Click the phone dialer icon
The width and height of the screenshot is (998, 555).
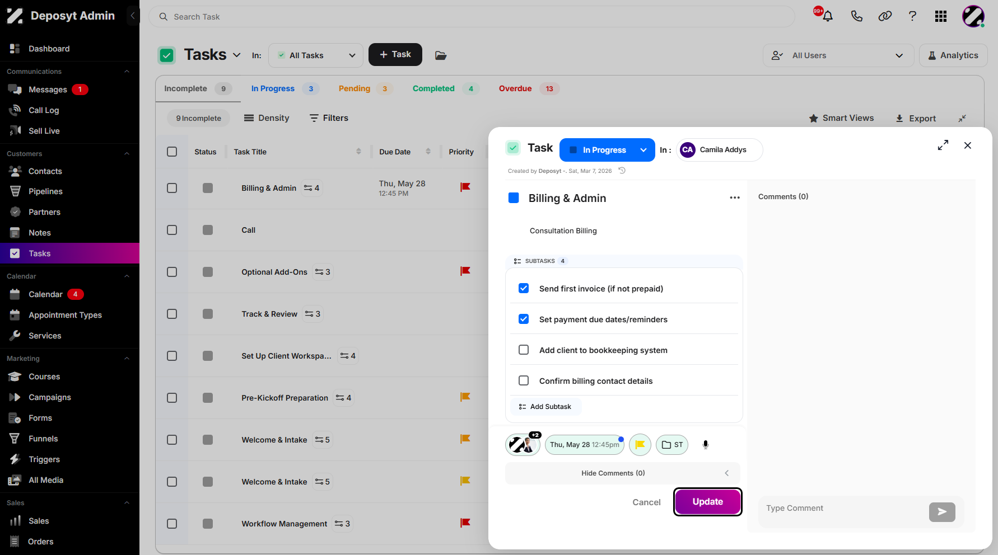coord(856,16)
